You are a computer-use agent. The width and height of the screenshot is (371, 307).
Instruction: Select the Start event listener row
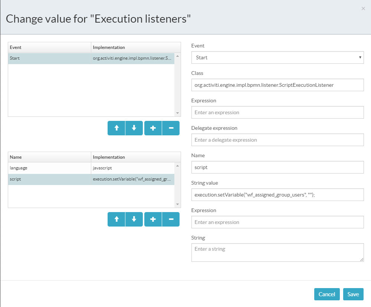click(91, 59)
